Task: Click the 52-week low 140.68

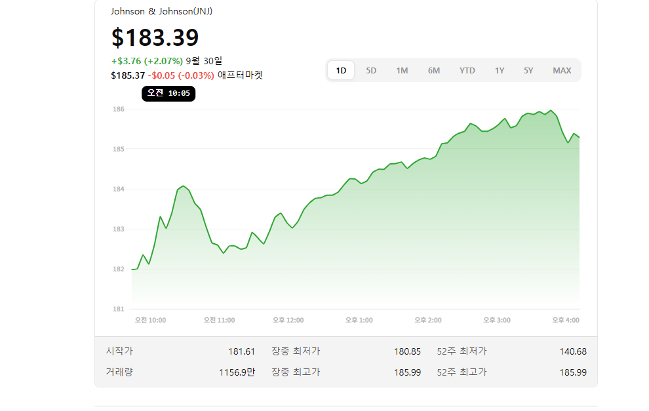Action: point(573,351)
